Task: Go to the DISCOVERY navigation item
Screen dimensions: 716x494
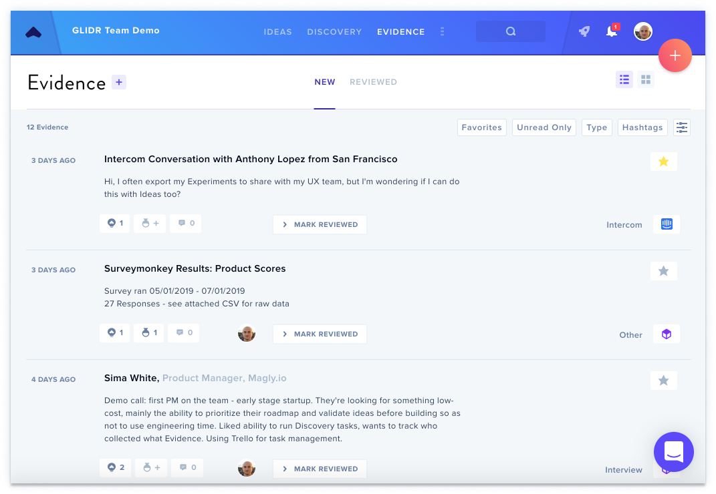Action: [x=334, y=32]
